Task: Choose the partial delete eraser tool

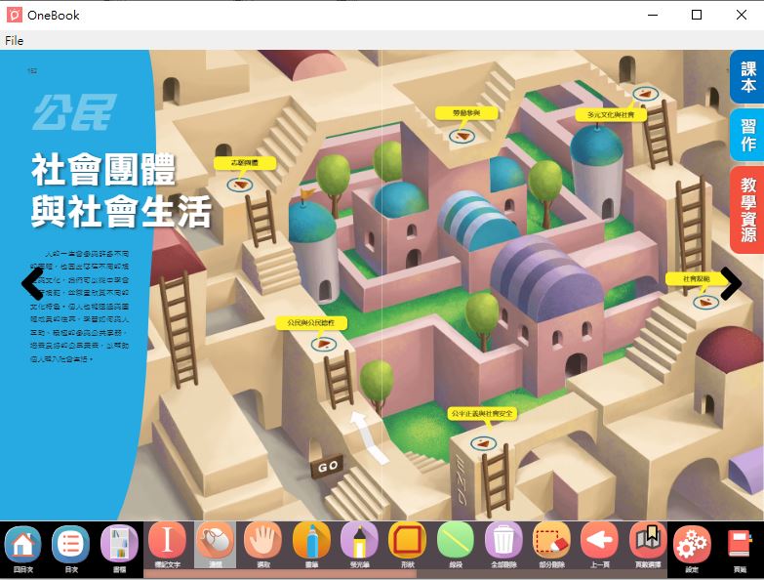Action: (x=551, y=541)
